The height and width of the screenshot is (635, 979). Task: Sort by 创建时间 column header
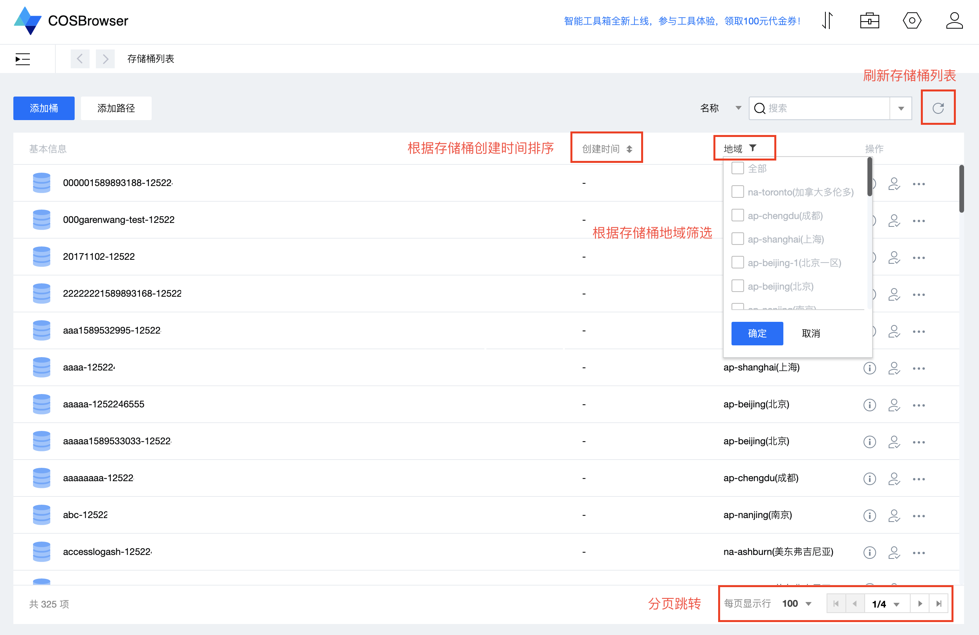pos(606,148)
